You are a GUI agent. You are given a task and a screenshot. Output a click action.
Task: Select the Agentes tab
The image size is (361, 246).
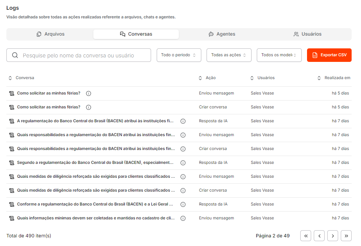pos(222,34)
